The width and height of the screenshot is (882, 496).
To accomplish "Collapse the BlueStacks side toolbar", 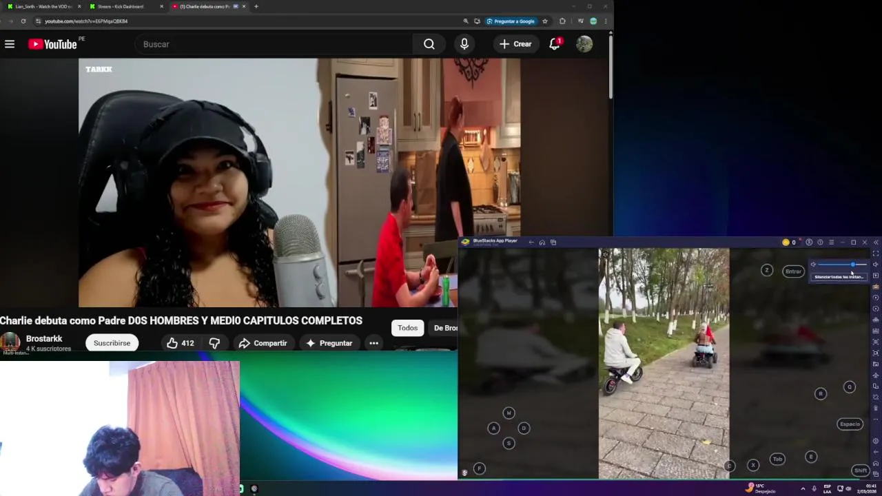I will click(876, 242).
